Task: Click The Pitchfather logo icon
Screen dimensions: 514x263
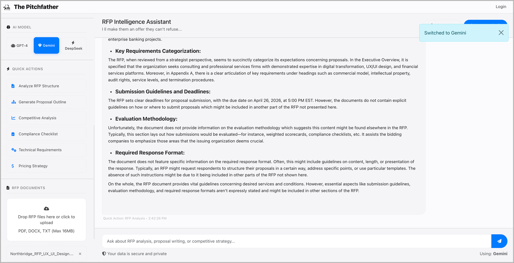Action: [x=7, y=7]
